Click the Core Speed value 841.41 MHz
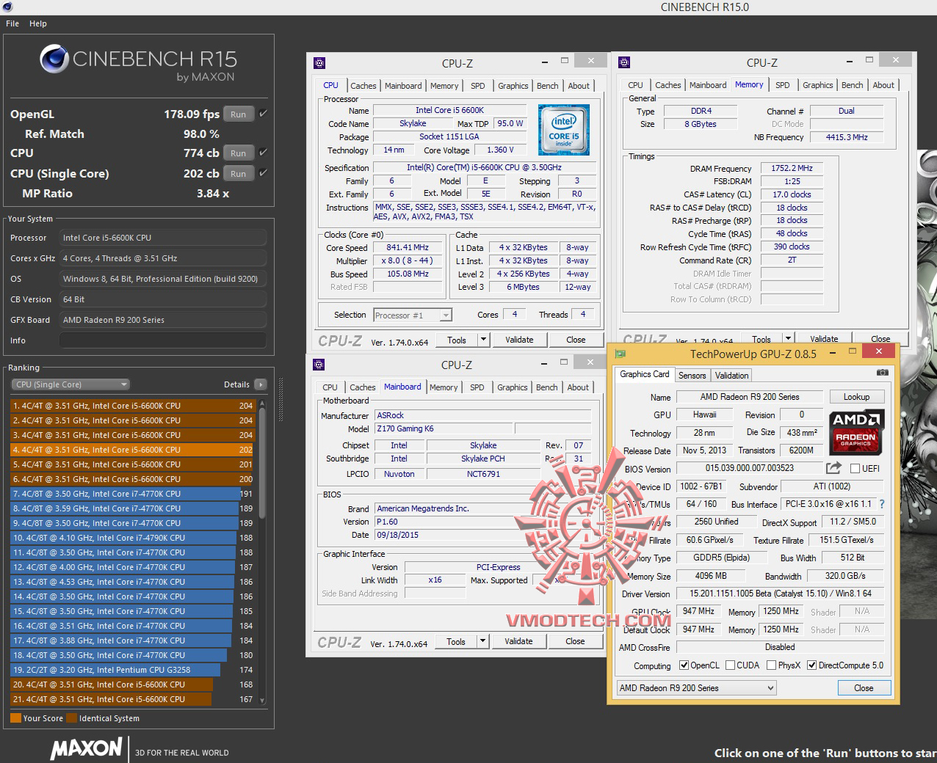The image size is (937, 763). (408, 247)
